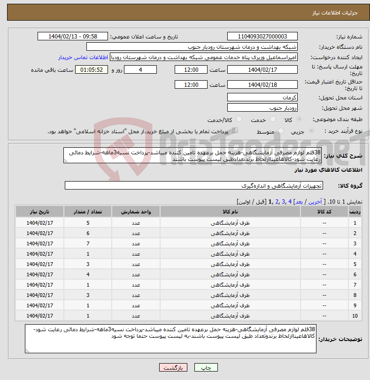
Task: Go to page 3 of items
Action: click(x=283, y=202)
